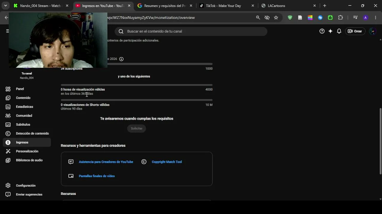Close the TikTok tab
382x214 pixels.
(253, 6)
